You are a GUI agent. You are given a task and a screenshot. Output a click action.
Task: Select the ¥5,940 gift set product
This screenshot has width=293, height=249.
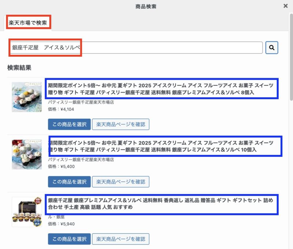(x=69, y=239)
